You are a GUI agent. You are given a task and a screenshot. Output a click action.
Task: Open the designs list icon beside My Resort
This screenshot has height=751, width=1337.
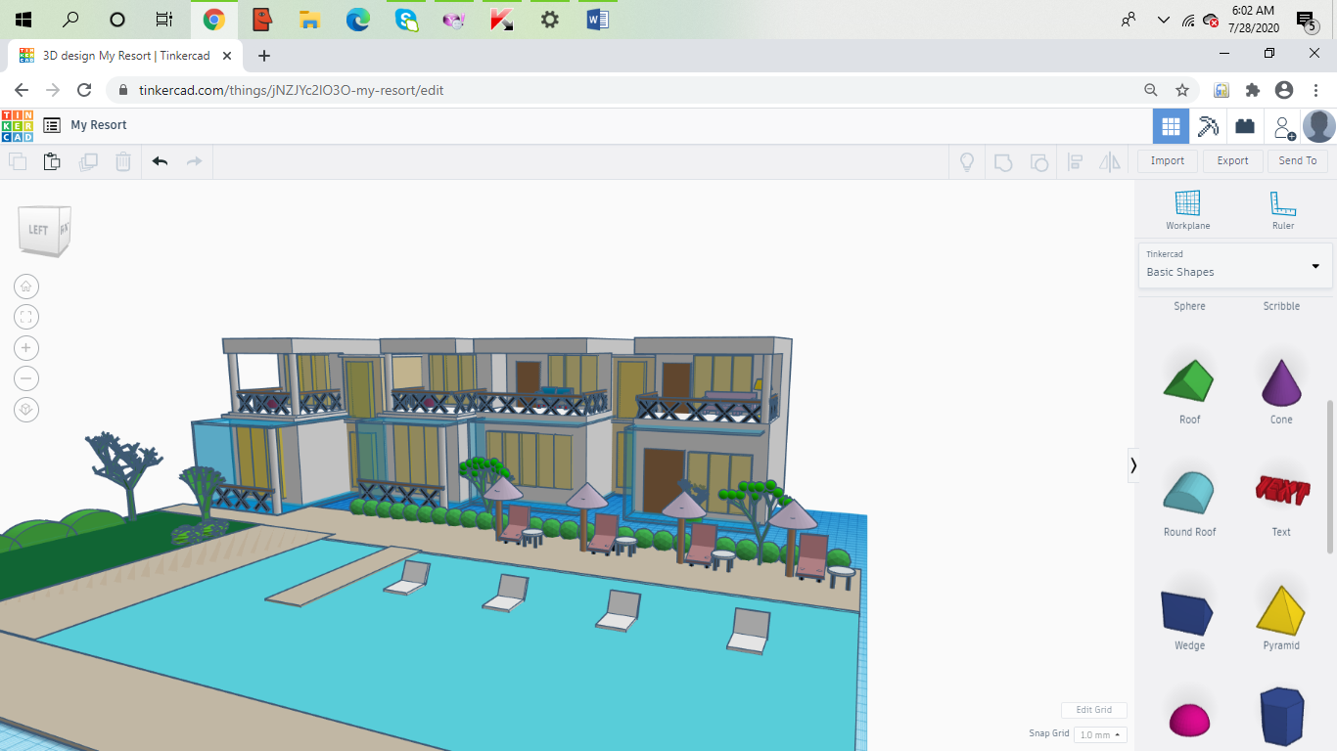click(52, 125)
